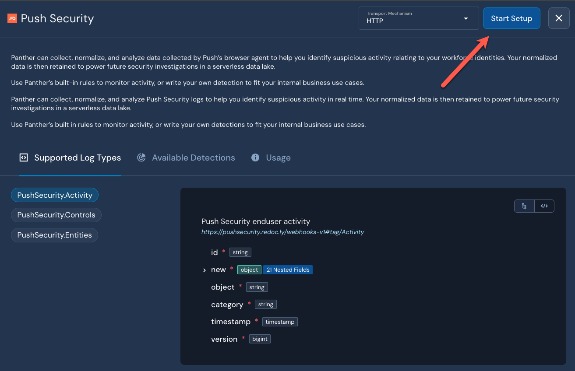This screenshot has width=575, height=371.
Task: Click the id field name
Action: (x=214, y=252)
